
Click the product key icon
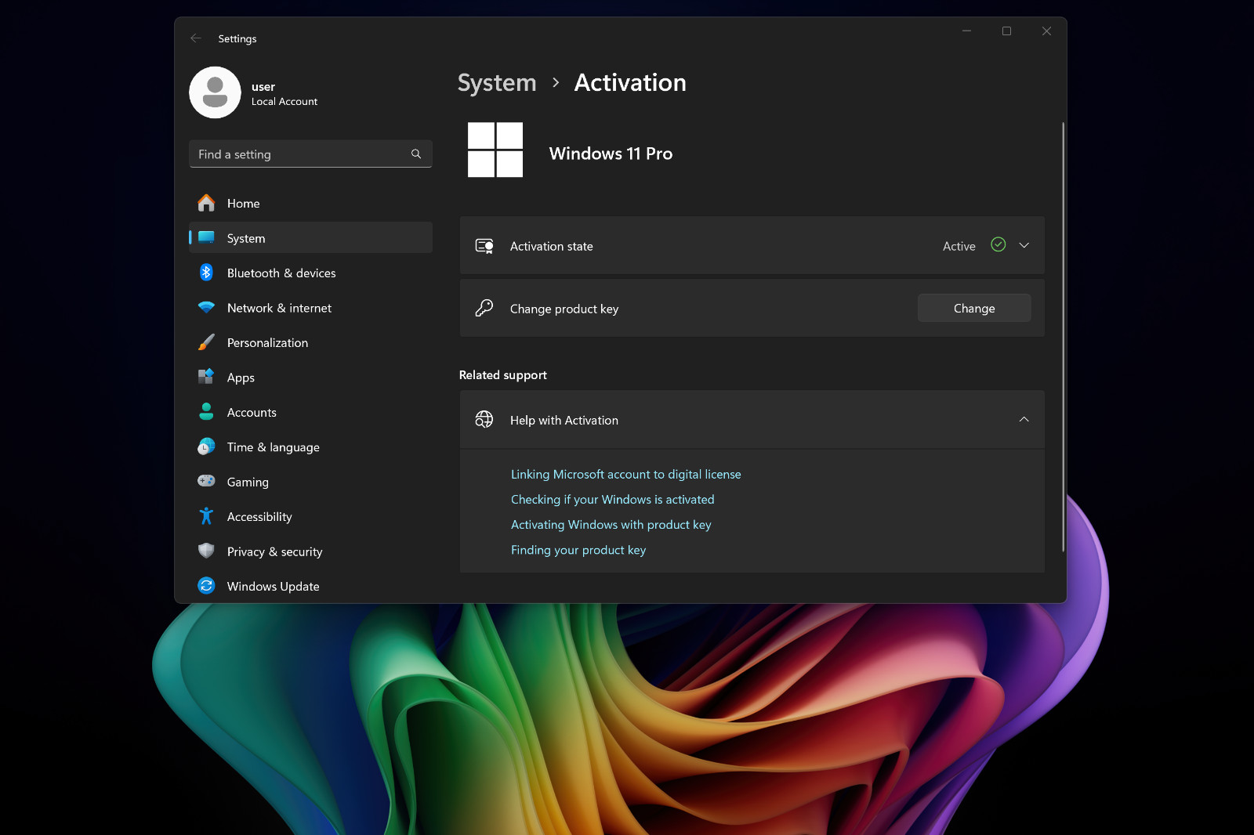coord(484,308)
